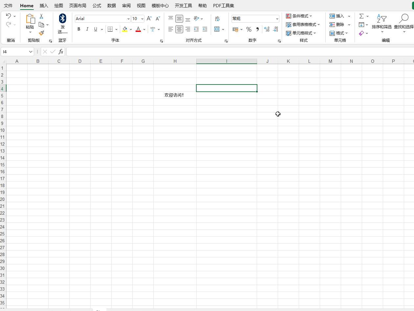Click the Paste (粘贴) clipboard button
The width and height of the screenshot is (414, 311).
[30, 21]
